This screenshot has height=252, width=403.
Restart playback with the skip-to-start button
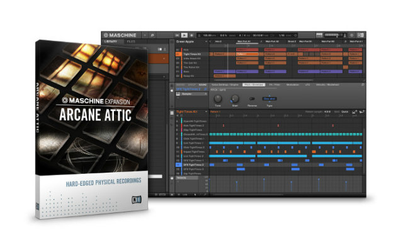click(177, 35)
